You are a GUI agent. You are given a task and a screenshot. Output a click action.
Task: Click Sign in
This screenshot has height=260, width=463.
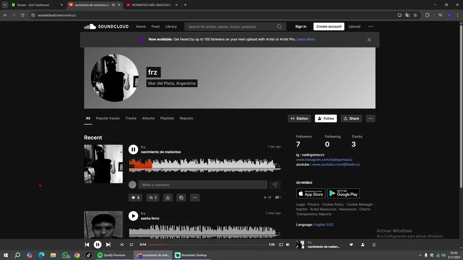pyautogui.click(x=301, y=26)
